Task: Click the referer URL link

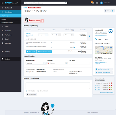Action: tap(75, 72)
